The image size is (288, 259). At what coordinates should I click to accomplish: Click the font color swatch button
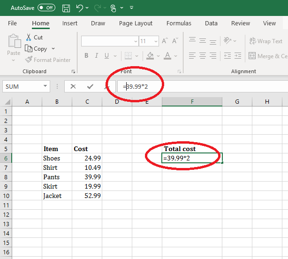coord(167,56)
